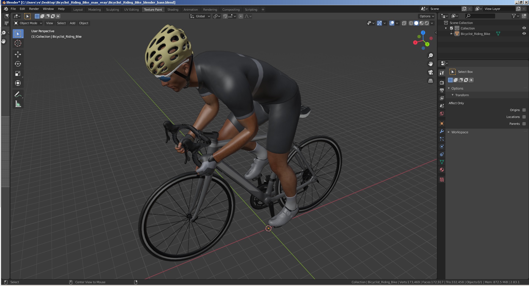529x286 pixels.
Task: Click the pan view hand gizmo
Action: pos(431,64)
